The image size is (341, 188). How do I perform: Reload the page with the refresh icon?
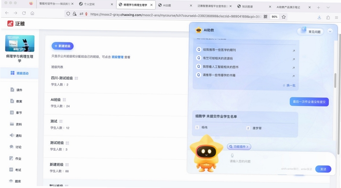pos(24,13)
